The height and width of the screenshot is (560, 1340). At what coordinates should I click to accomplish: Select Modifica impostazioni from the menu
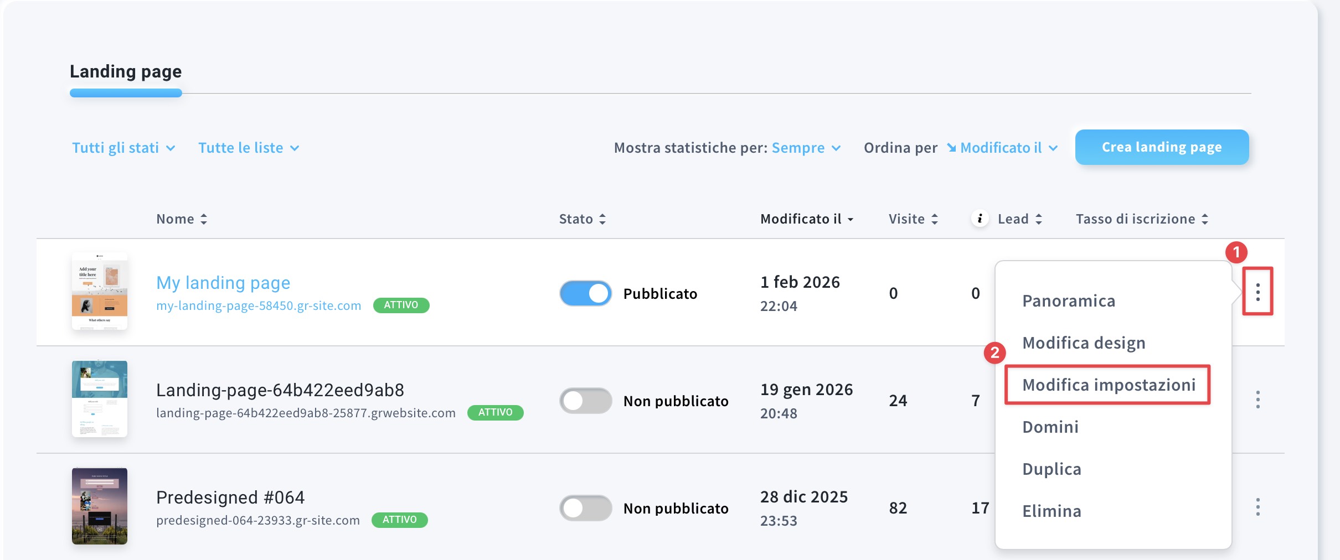pyautogui.click(x=1109, y=385)
